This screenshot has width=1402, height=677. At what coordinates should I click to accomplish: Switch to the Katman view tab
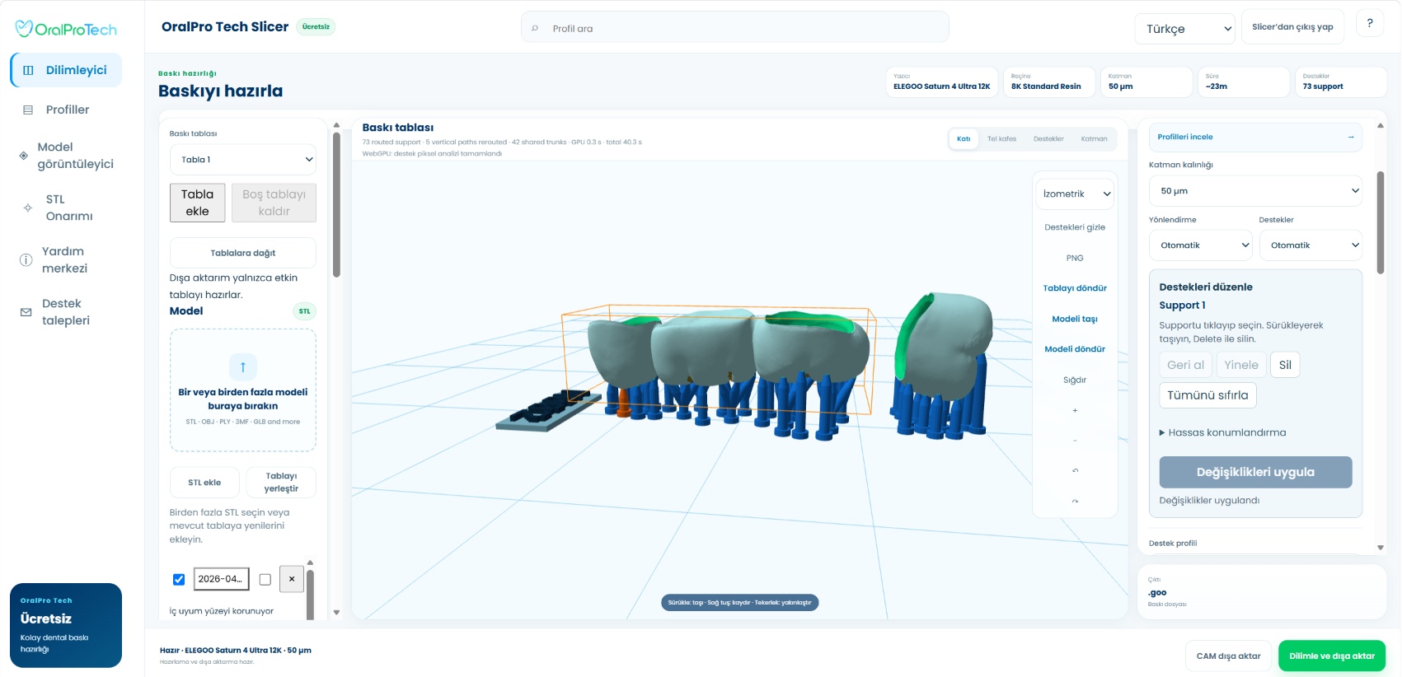coord(1094,139)
